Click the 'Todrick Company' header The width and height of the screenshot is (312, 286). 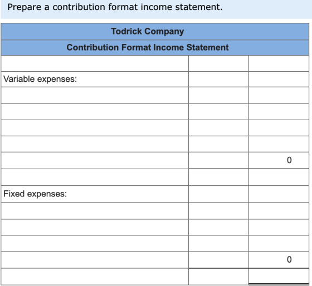(155, 31)
